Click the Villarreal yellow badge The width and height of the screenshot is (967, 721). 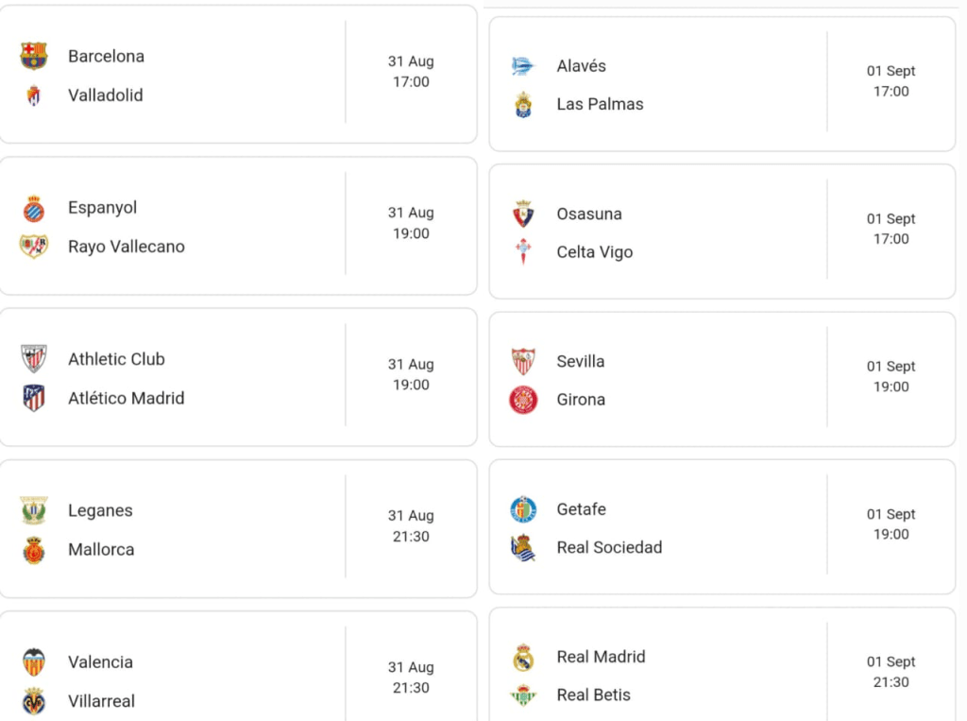pyautogui.click(x=34, y=701)
